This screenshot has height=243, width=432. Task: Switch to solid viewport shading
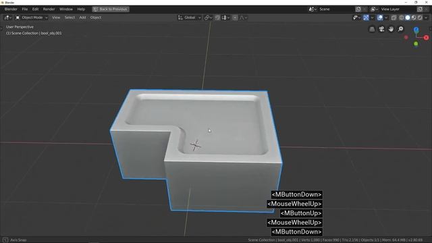tap(408, 18)
